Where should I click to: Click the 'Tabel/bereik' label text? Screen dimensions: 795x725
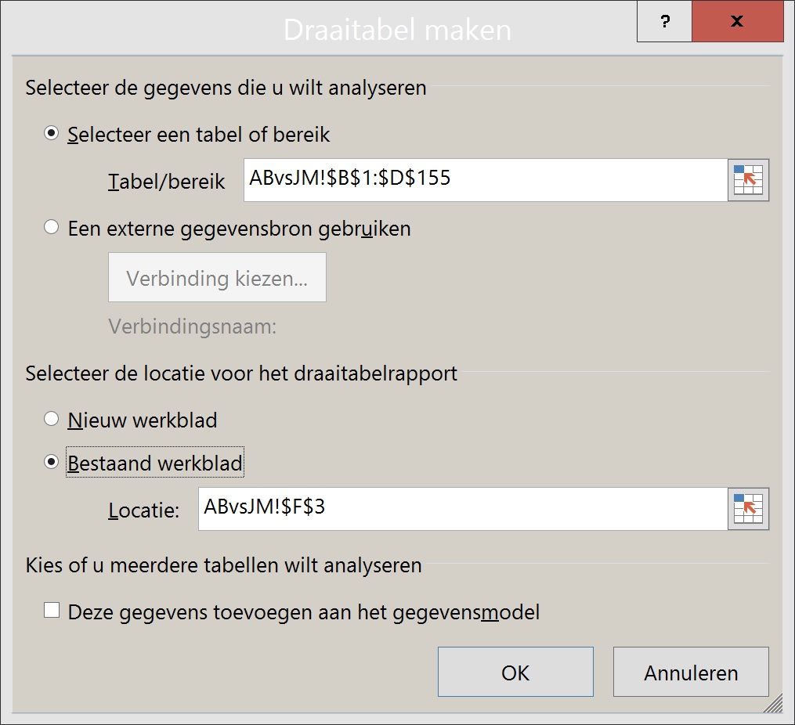click(166, 182)
